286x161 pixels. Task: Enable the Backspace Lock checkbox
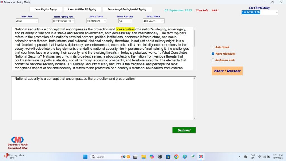(x=213, y=60)
